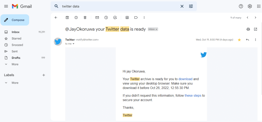
Task: Report the Twitter email as spam
Action: (76, 18)
